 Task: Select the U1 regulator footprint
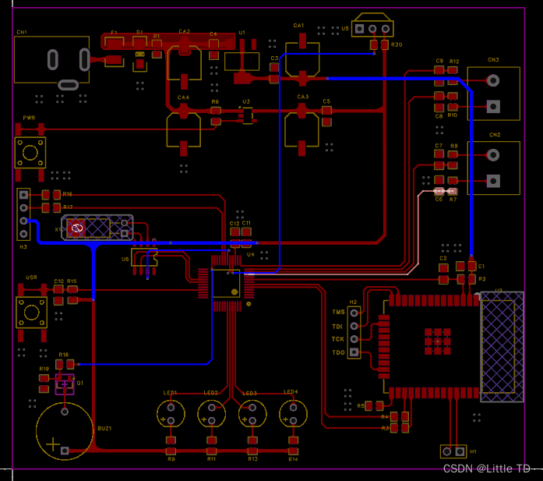(x=242, y=62)
